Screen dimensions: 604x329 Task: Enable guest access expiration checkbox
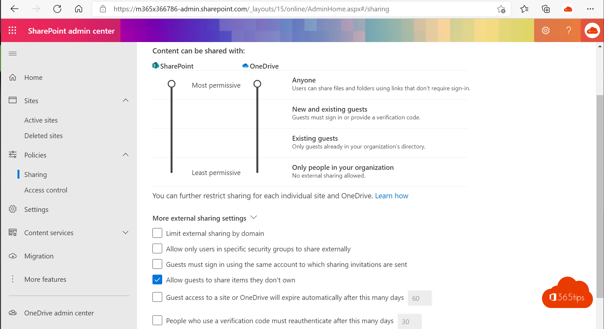click(157, 297)
